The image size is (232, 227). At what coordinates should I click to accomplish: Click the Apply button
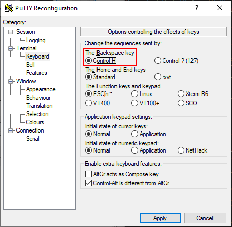tap(160, 218)
